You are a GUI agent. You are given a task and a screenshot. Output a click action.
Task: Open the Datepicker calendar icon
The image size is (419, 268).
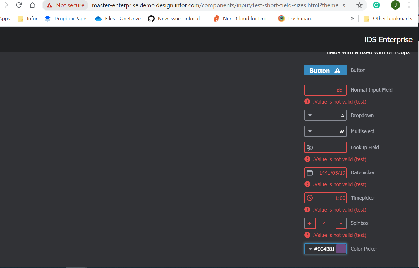310,173
